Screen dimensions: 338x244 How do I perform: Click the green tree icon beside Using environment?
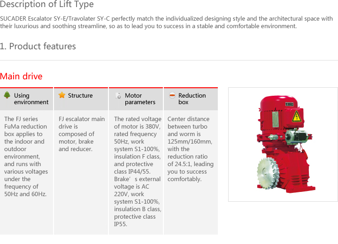tap(7, 95)
